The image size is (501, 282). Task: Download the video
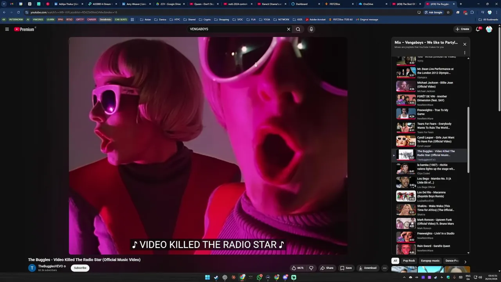(368, 268)
